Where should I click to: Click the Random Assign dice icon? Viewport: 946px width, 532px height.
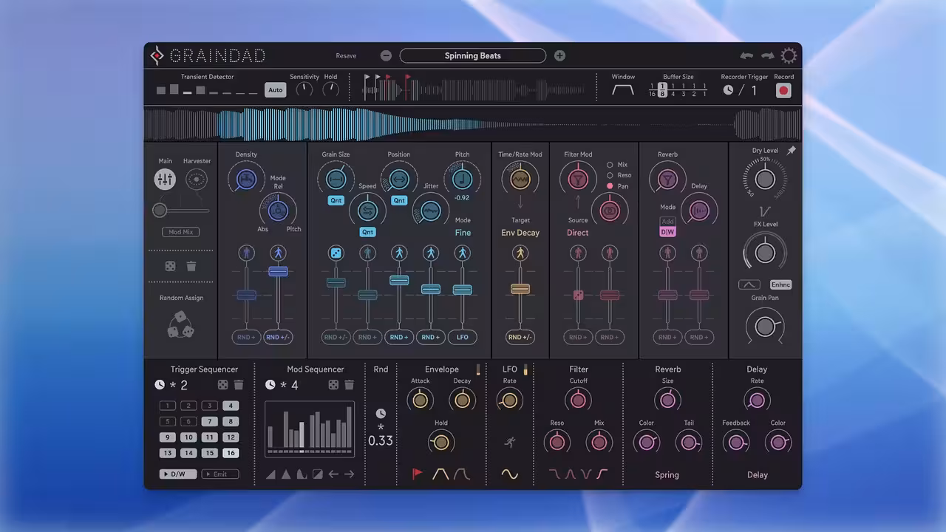click(x=180, y=324)
